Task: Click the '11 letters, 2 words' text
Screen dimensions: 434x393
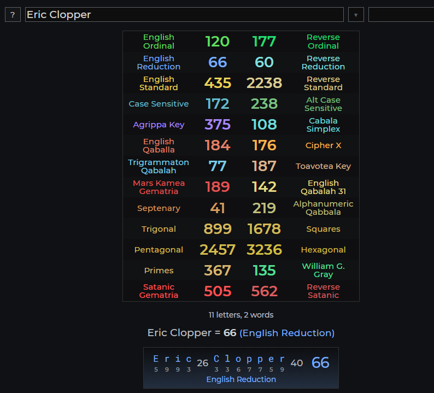Action: pos(241,315)
